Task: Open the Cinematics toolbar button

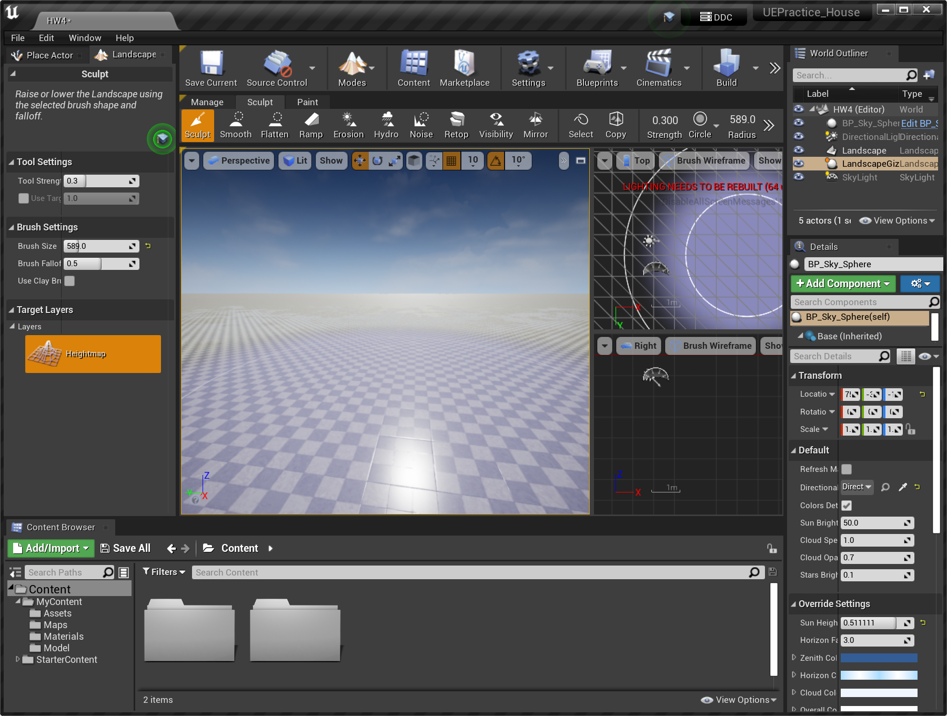Action: click(x=659, y=68)
